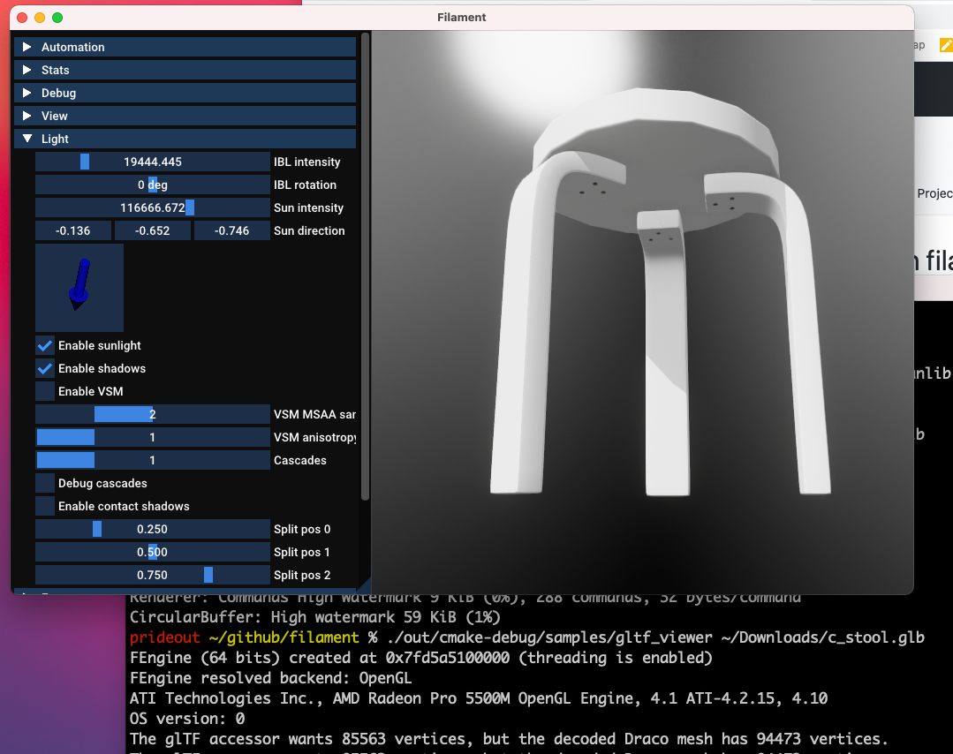
Task: Expand the Stats section arrow
Action: (26, 70)
